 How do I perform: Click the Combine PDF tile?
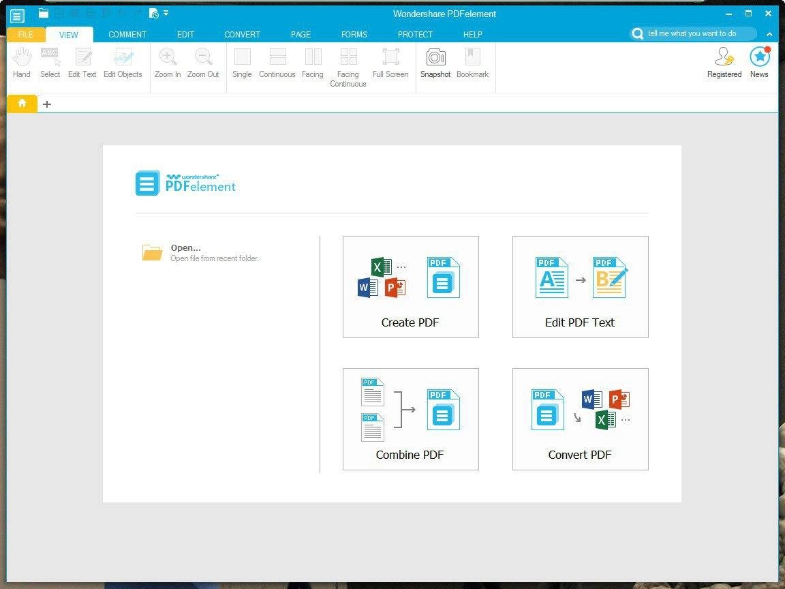click(410, 419)
